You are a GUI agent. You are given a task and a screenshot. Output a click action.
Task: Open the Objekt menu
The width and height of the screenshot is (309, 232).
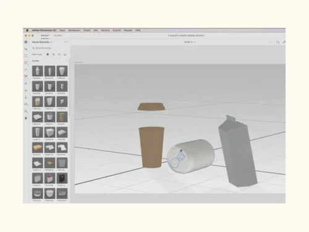[x=87, y=30]
